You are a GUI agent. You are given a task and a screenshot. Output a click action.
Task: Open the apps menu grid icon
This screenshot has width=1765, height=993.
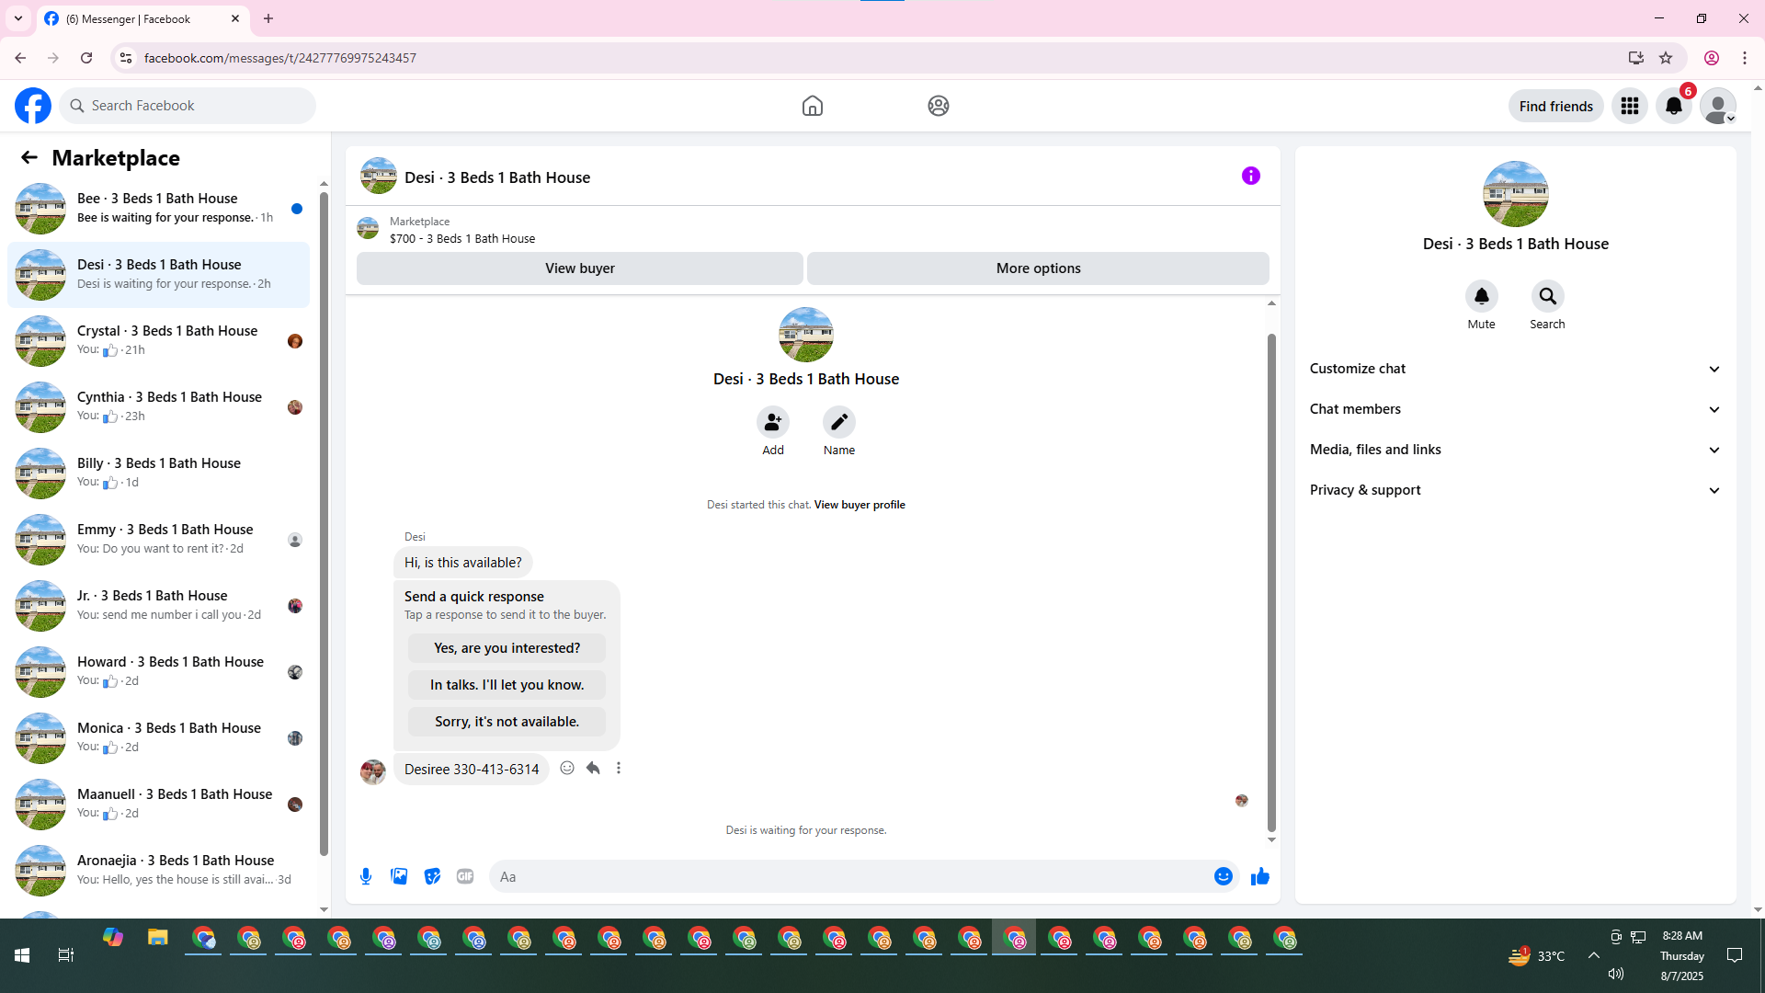click(x=1630, y=106)
